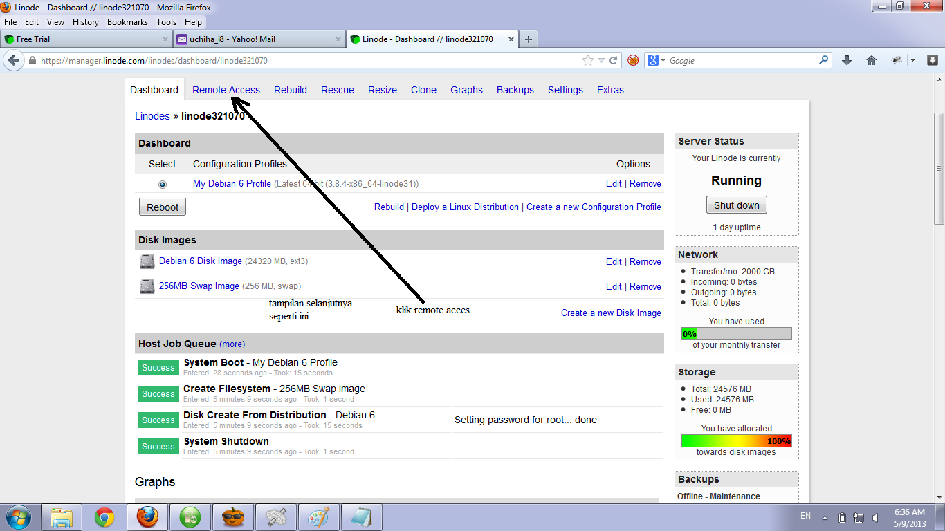This screenshot has width=945, height=531.
Task: Open the File menu
Action: pos(10,22)
